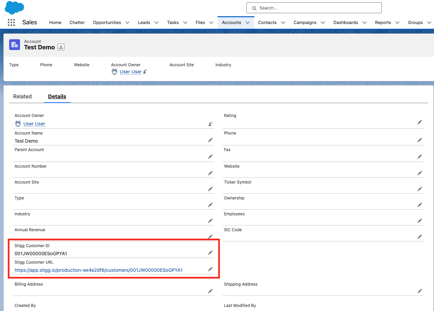Image resolution: width=434 pixels, height=311 pixels.
Task: Edit the Account Site pencil icon
Action: [210, 189]
